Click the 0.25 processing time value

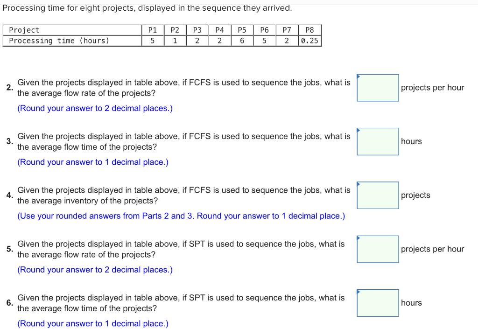309,41
